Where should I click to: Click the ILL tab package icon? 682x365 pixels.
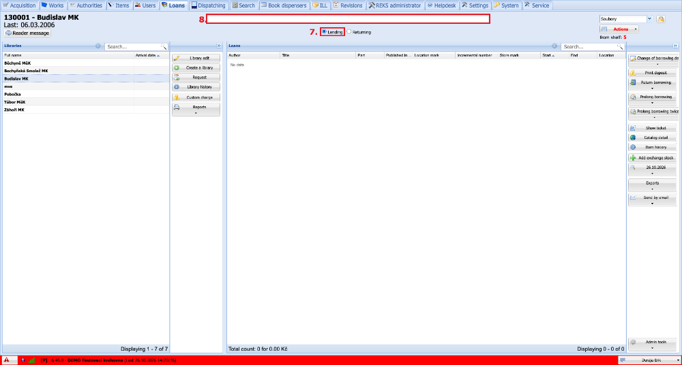coord(315,5)
